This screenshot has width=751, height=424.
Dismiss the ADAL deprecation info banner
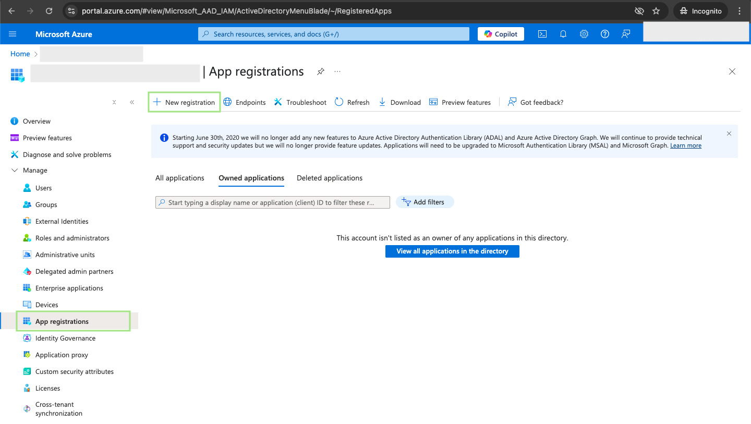[729, 134]
